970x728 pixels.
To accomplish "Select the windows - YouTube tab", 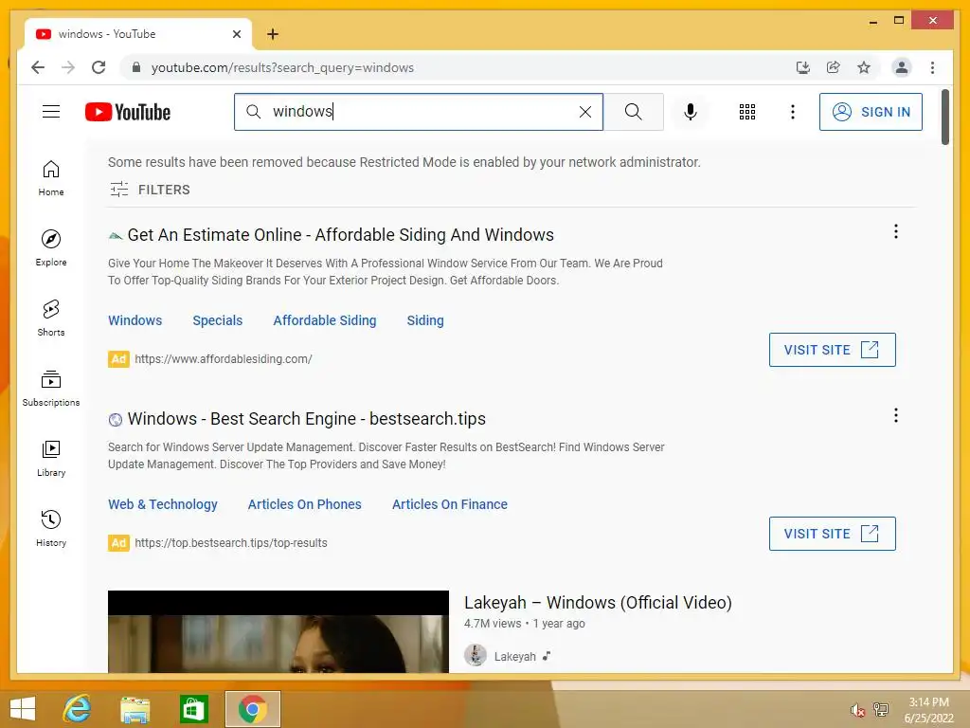I will [x=137, y=34].
